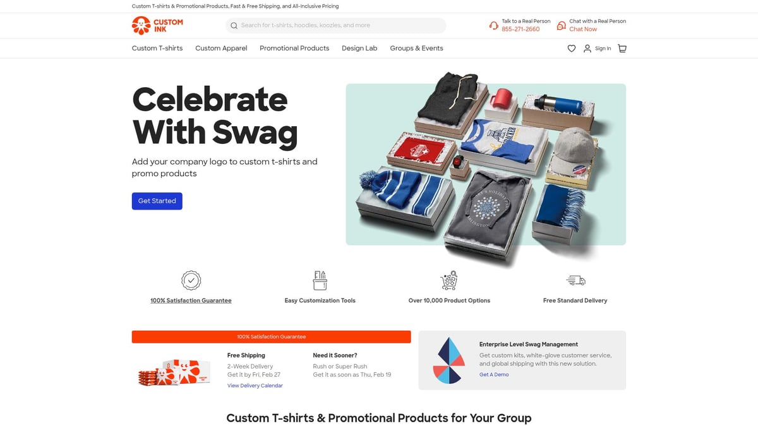
Task: Expand the Groups & Events menu
Action: [x=416, y=49]
